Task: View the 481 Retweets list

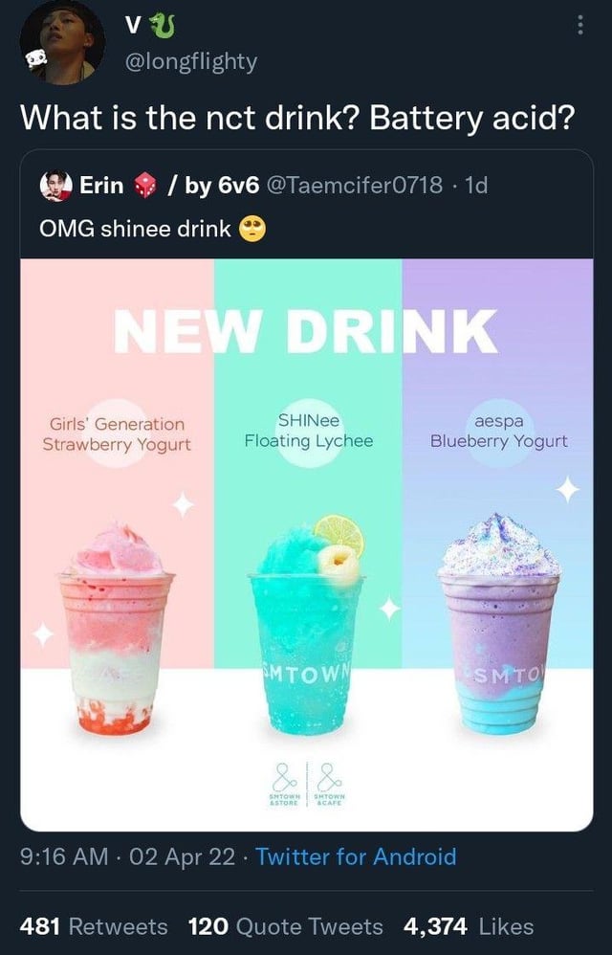Action: pyautogui.click(x=94, y=926)
